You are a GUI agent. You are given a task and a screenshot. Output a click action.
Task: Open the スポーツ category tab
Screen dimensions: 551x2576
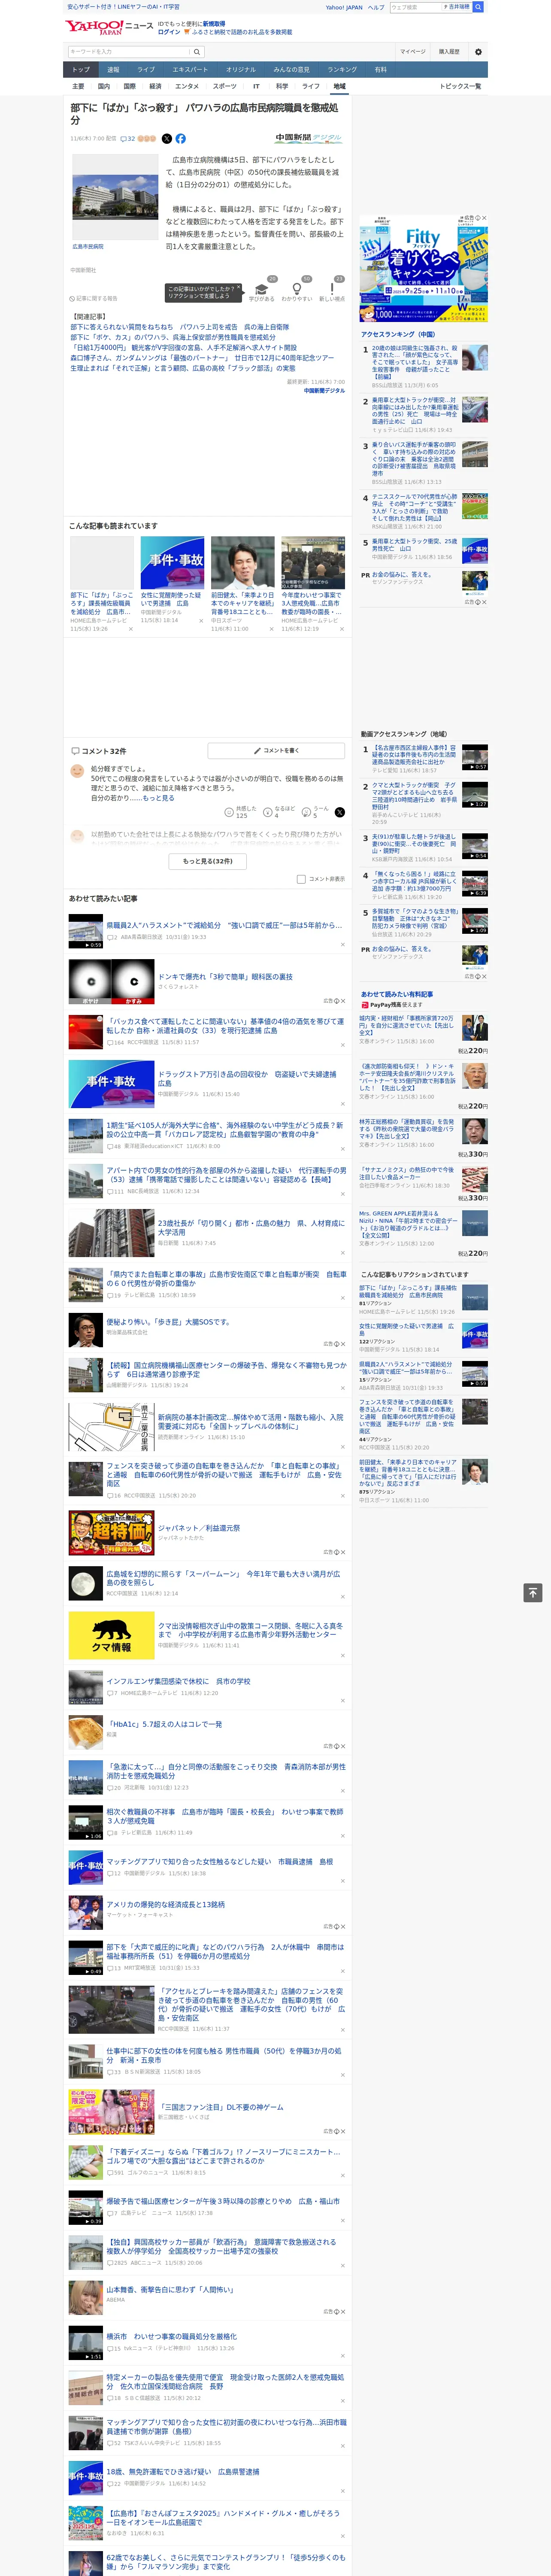[x=225, y=86]
